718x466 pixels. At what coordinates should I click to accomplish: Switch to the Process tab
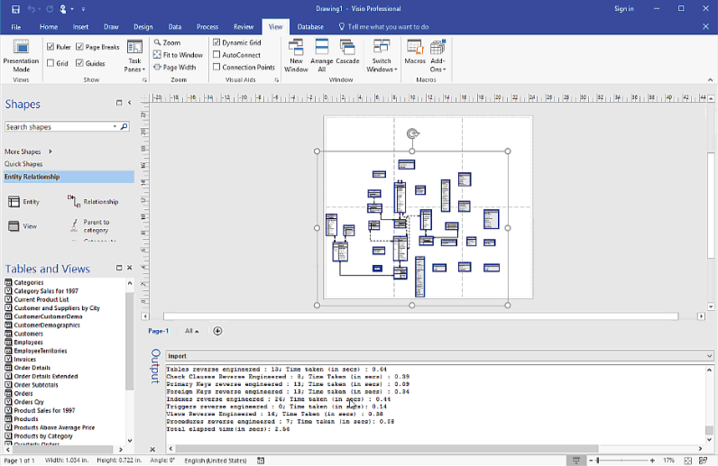coord(207,27)
